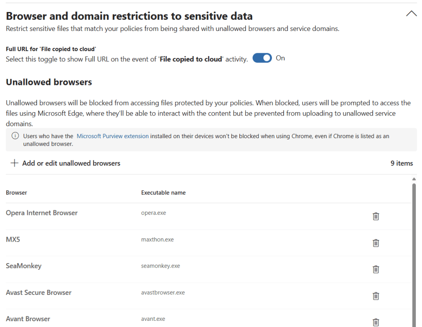Select the SeaMonkey browser name

coord(23,266)
